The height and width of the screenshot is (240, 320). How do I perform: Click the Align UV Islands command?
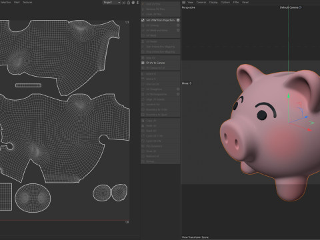pyautogui.click(x=153, y=99)
